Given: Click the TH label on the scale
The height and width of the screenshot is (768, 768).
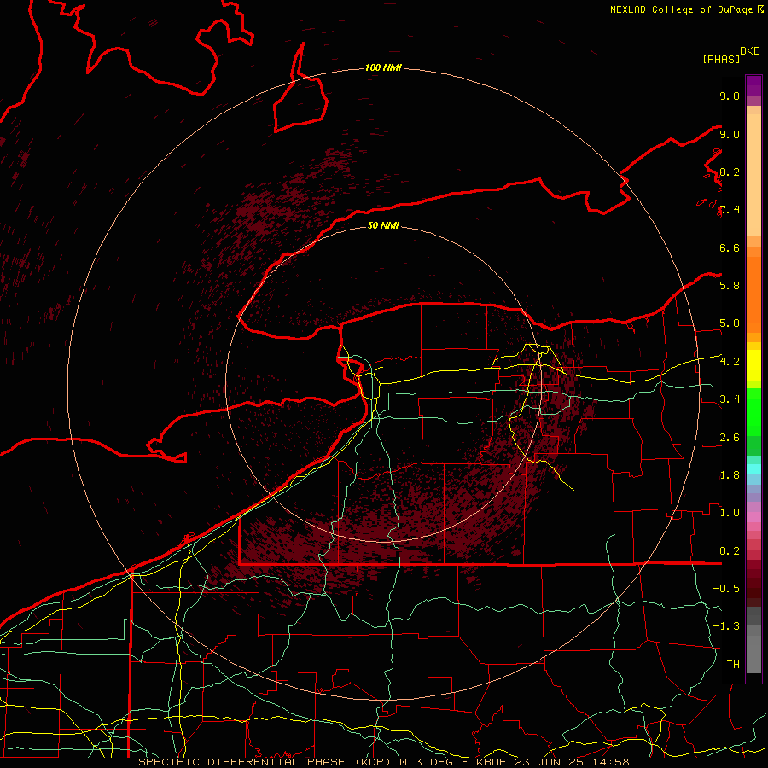Looking at the screenshot, I should [x=733, y=665].
